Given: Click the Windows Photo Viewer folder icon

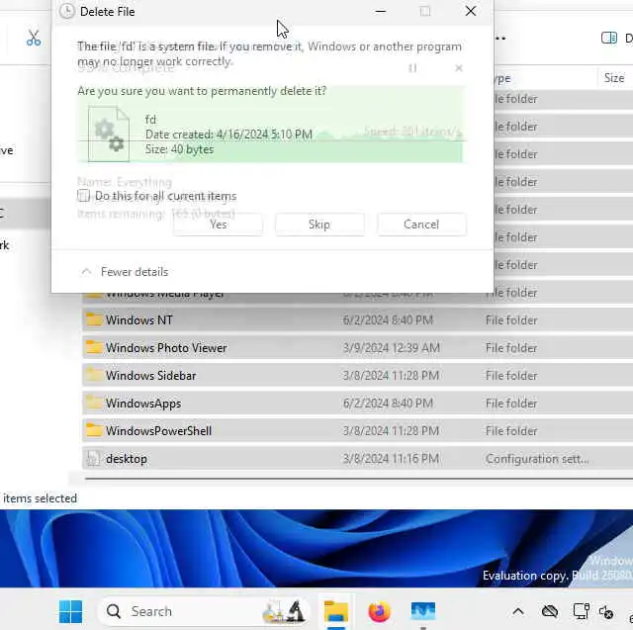Looking at the screenshot, I should point(94,348).
